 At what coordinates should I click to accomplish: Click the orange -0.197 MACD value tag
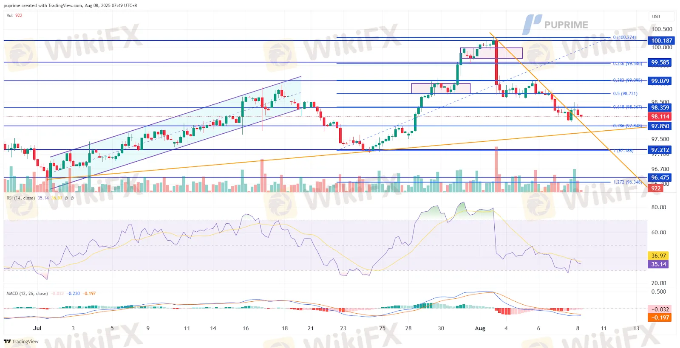(660, 317)
